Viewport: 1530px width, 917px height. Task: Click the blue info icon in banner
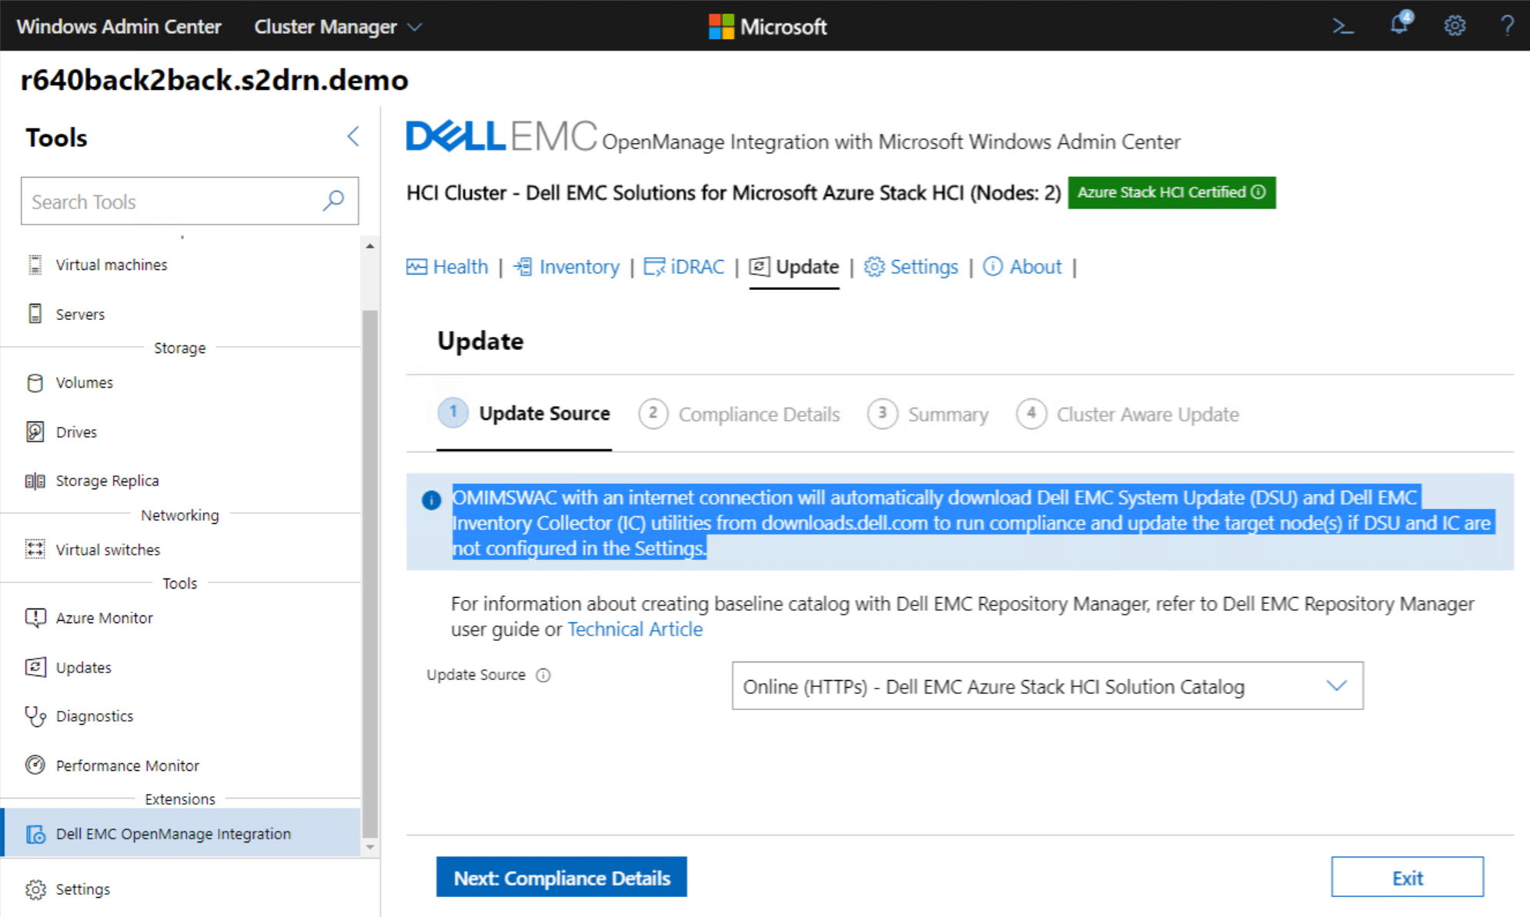[x=431, y=500]
